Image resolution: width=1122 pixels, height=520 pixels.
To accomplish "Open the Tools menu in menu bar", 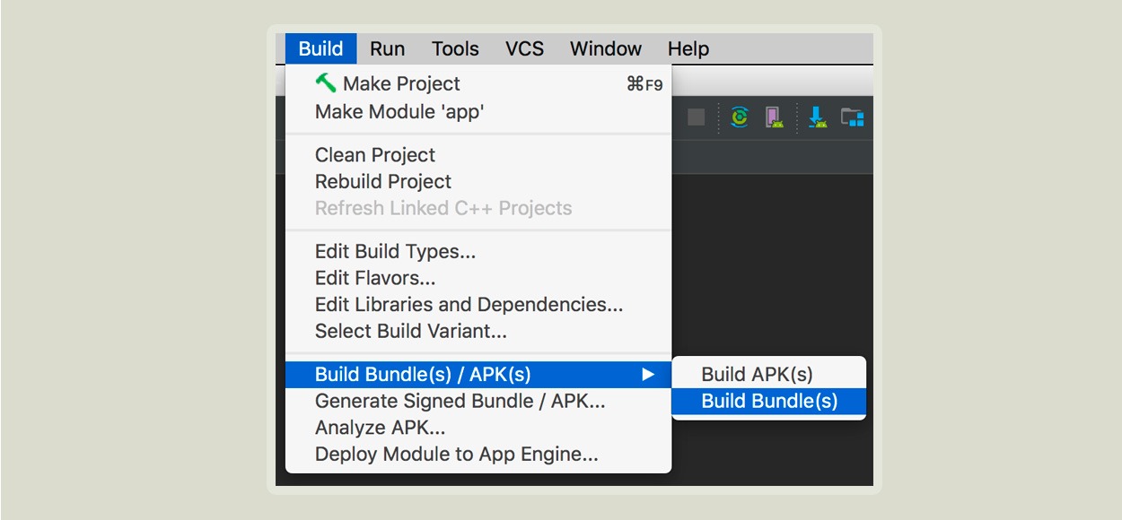I will 455,48.
